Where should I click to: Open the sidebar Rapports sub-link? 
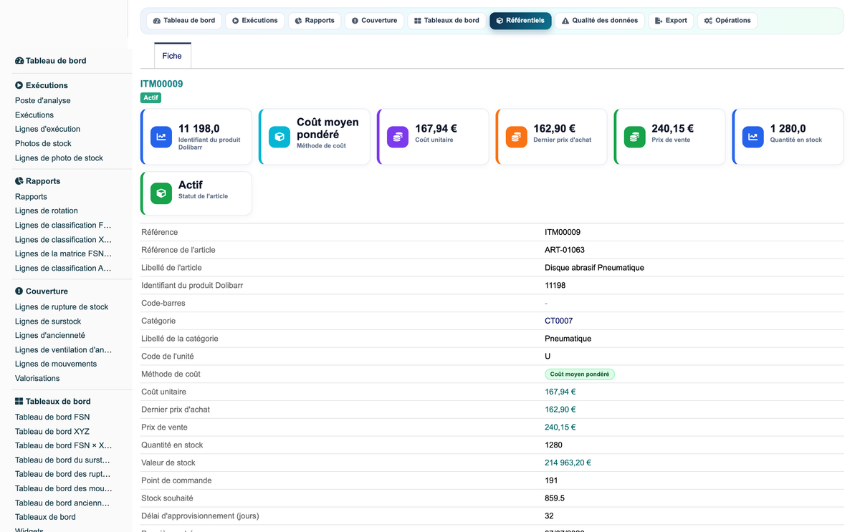[x=31, y=197]
